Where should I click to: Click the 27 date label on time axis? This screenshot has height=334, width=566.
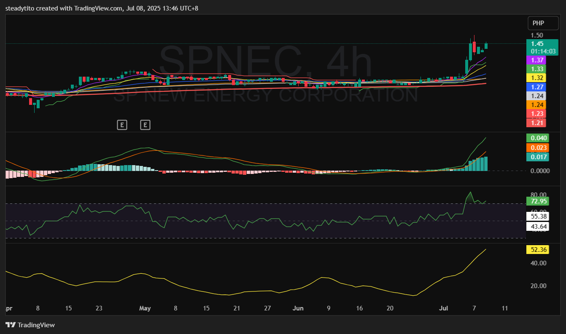267,308
